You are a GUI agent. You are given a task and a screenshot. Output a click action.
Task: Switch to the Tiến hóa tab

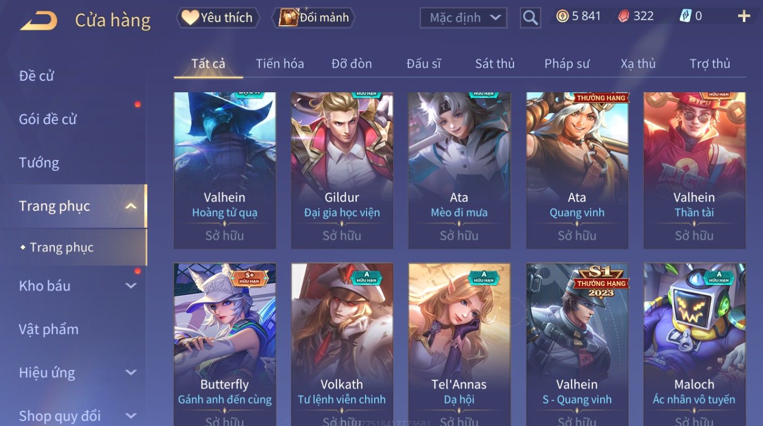click(280, 64)
